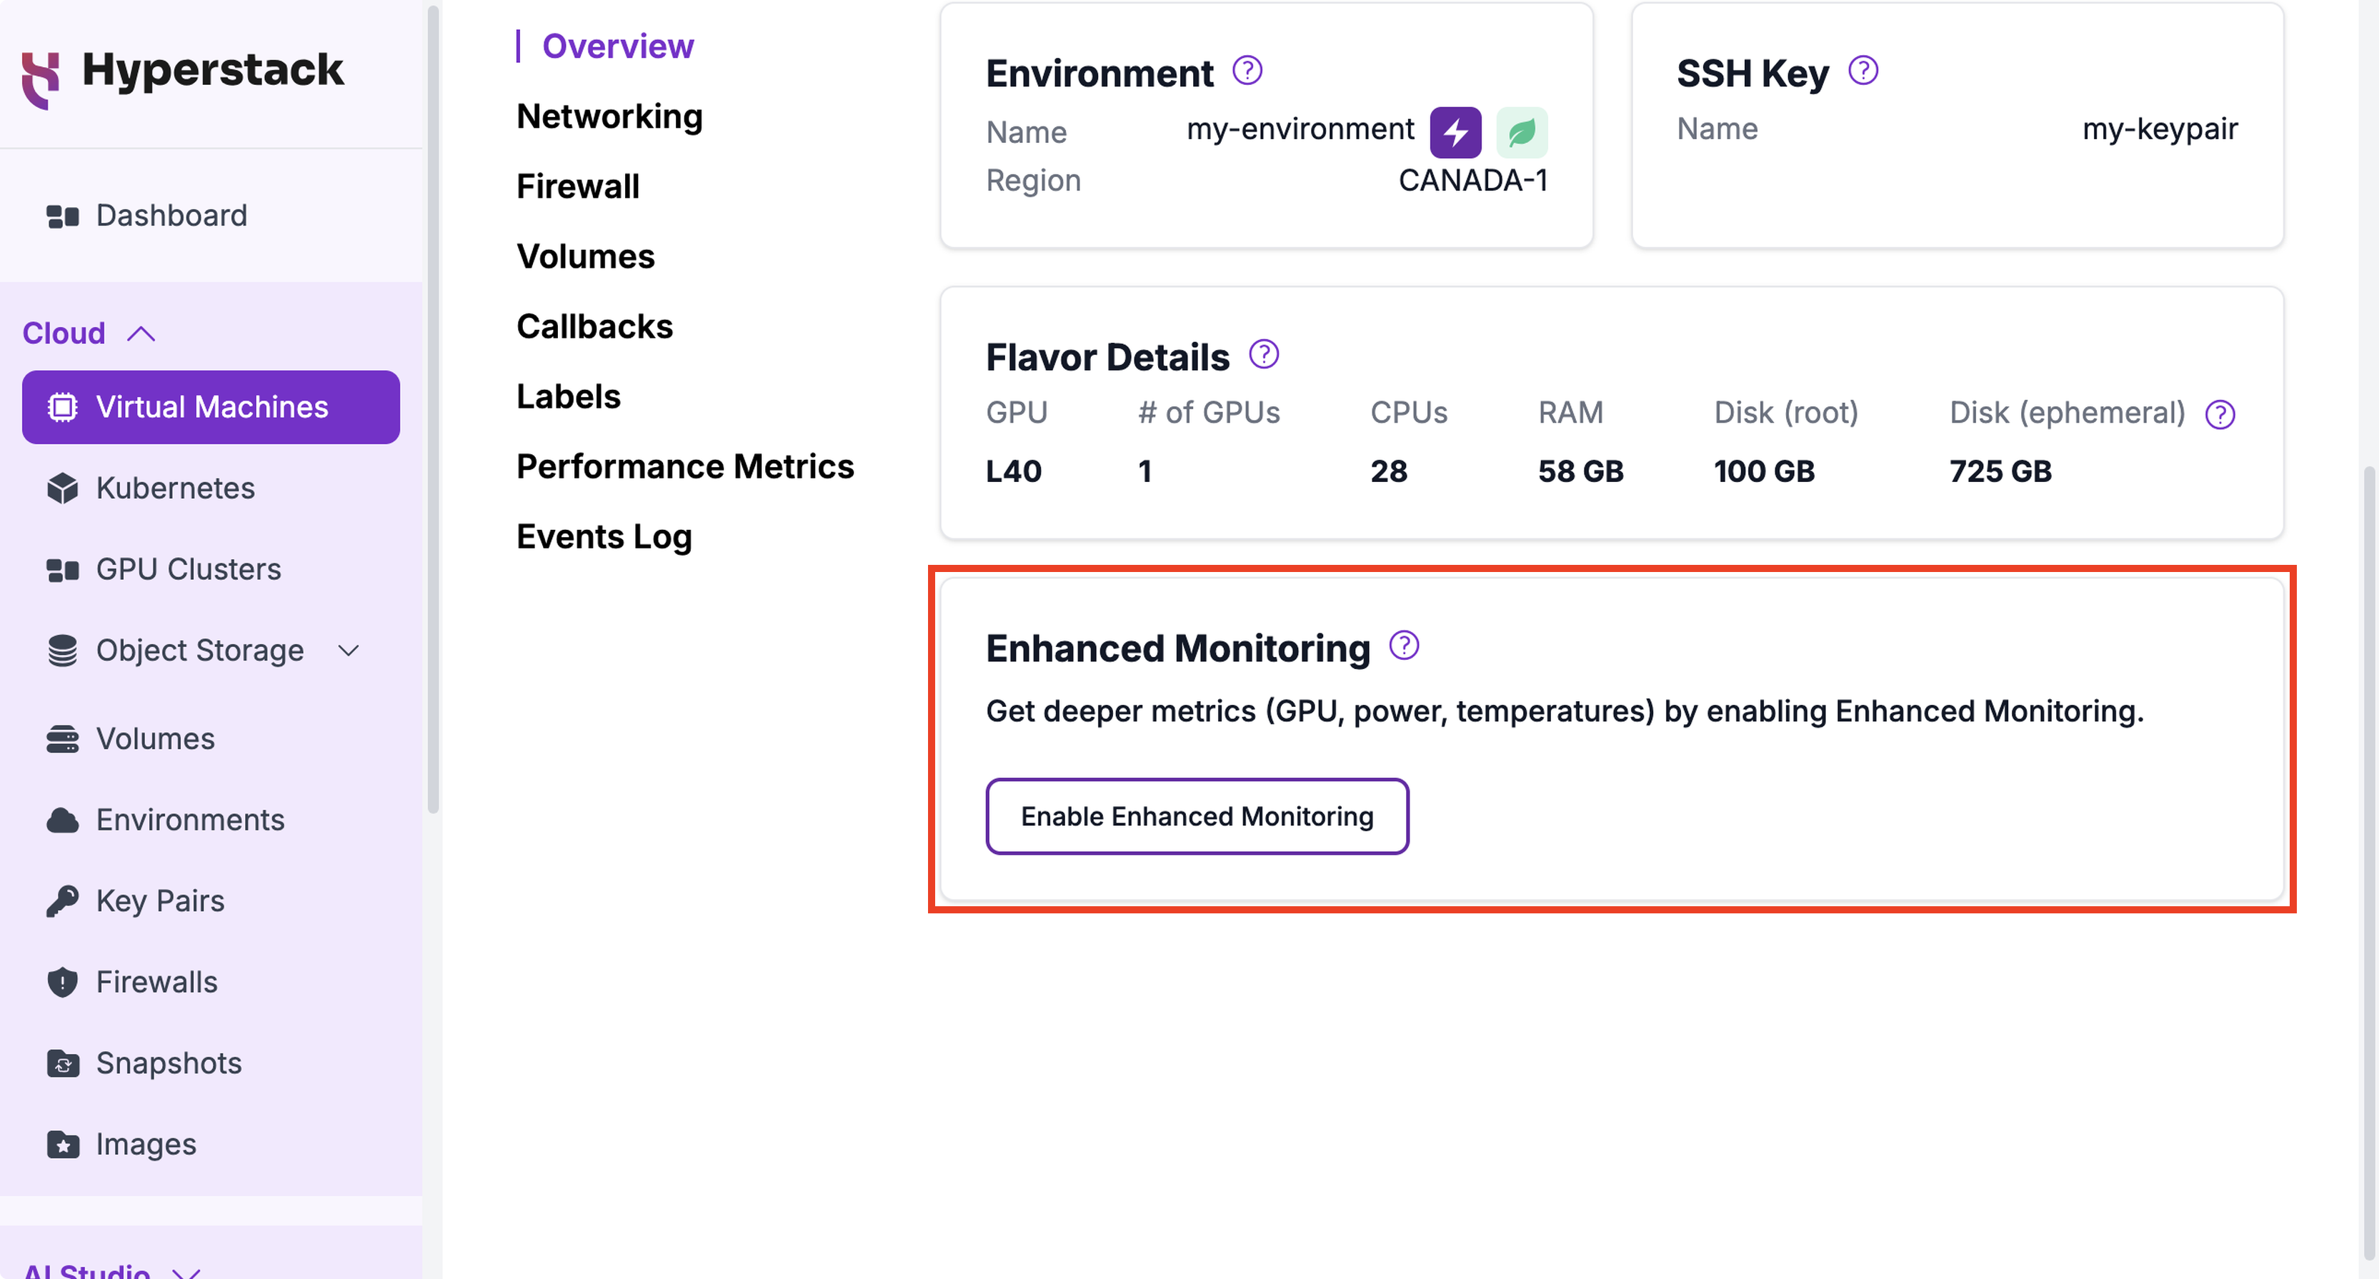Click Enable Enhanced Monitoring button

(x=1197, y=816)
